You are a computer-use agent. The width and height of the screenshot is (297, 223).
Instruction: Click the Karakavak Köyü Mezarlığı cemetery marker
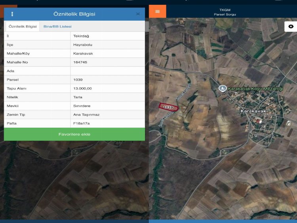223,88
